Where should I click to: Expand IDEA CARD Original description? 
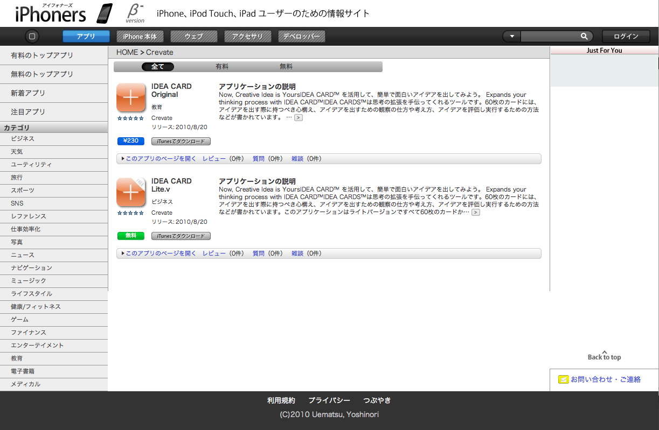(298, 117)
